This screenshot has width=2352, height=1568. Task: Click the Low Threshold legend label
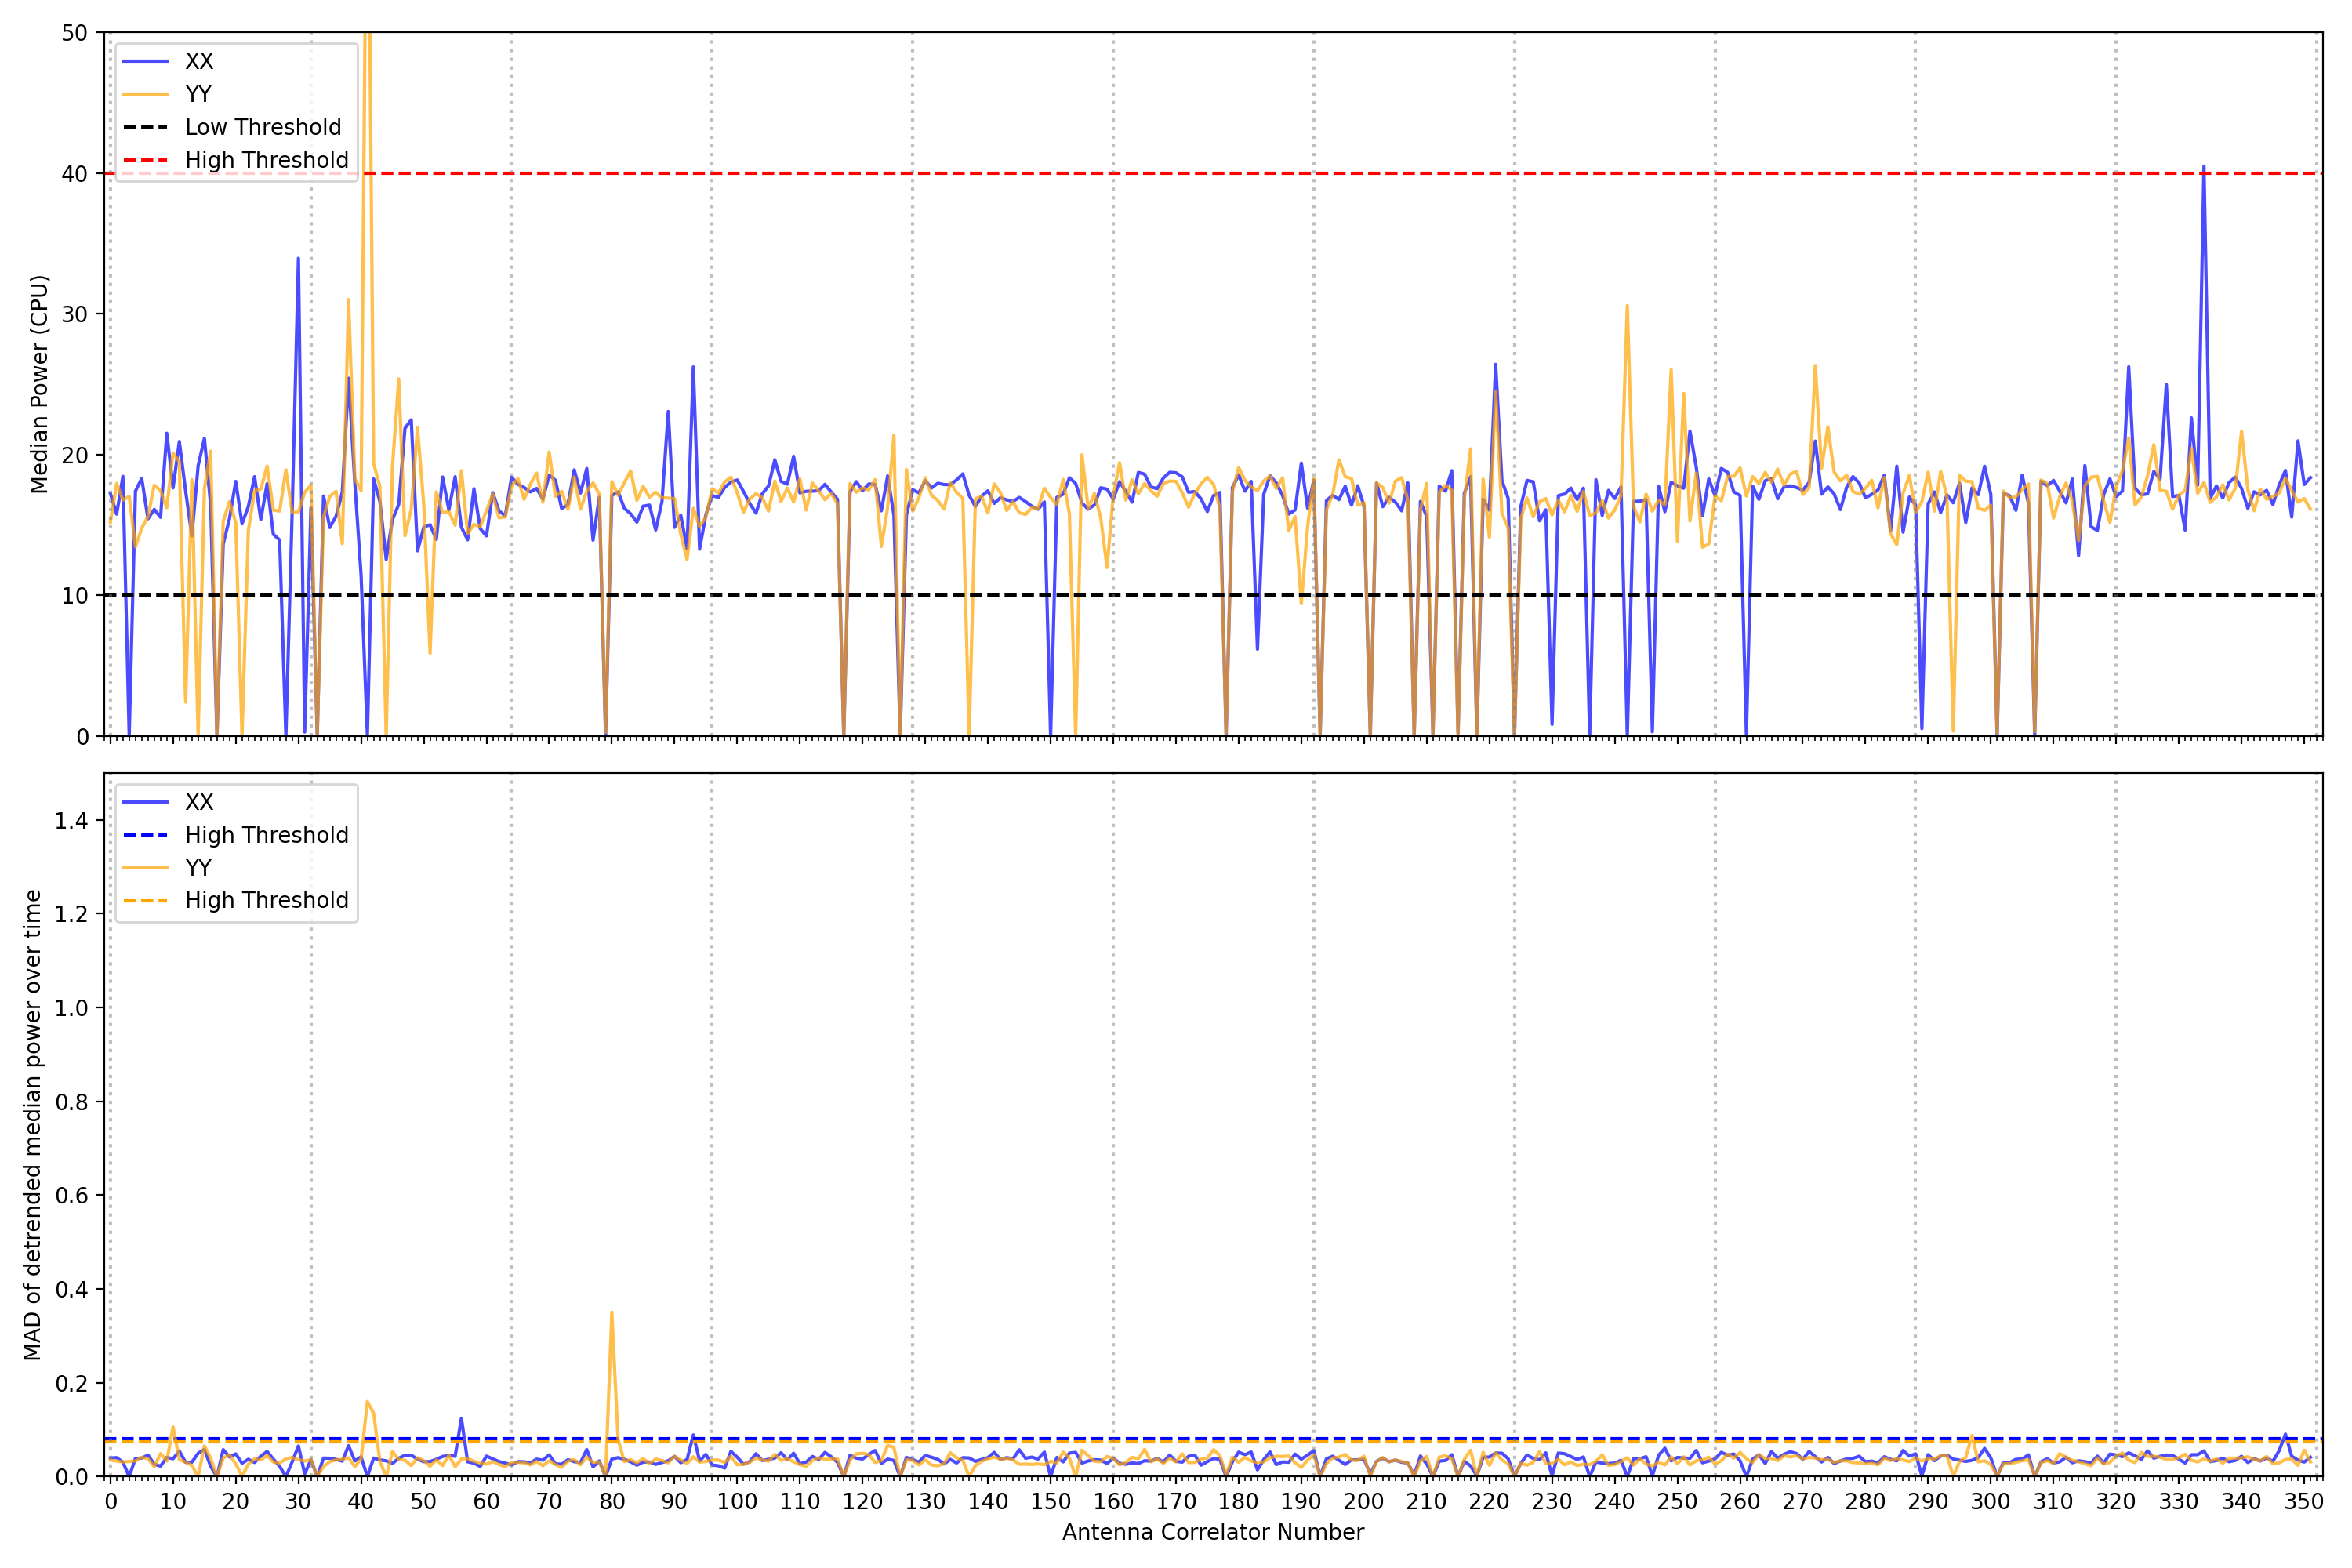(x=263, y=128)
